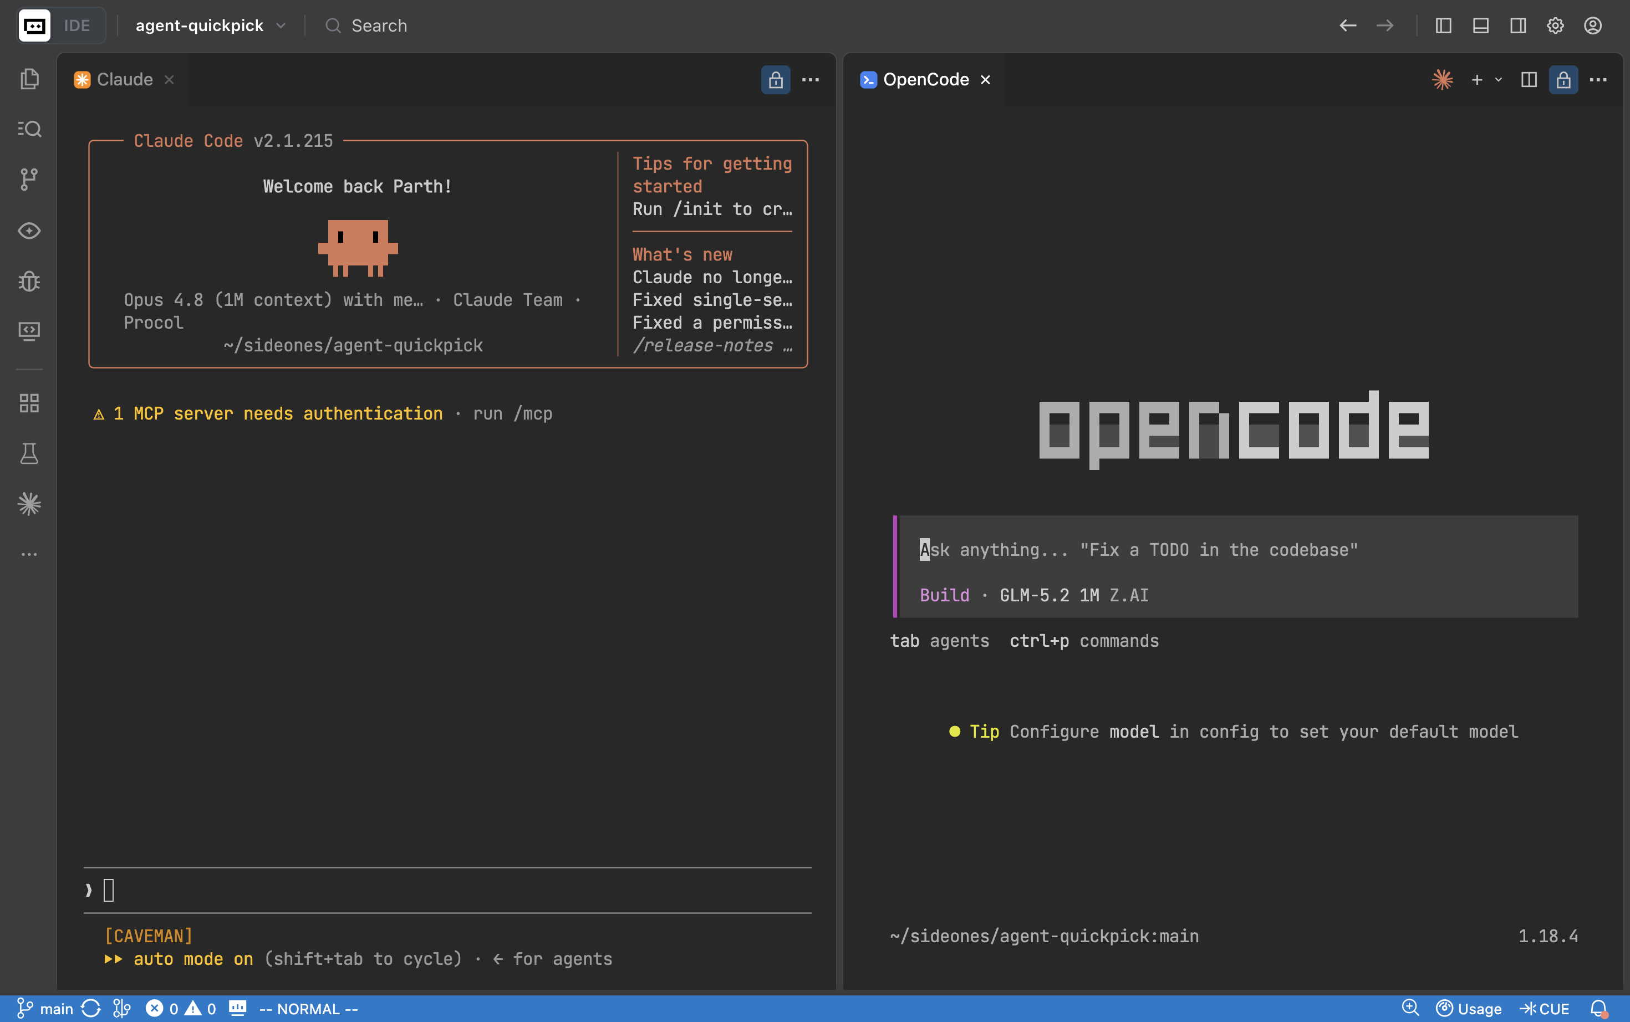Close the Claude tab

point(169,80)
